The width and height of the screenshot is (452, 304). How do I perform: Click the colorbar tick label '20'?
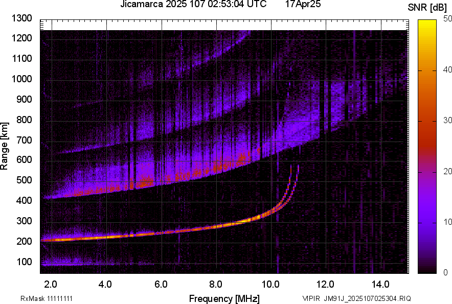click(447, 171)
